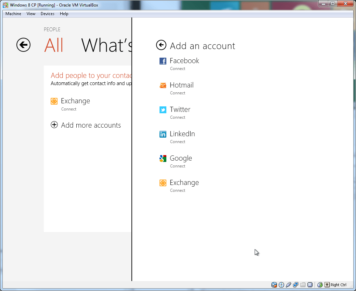The width and height of the screenshot is (356, 291).
Task: Open the View menu
Action: click(31, 14)
